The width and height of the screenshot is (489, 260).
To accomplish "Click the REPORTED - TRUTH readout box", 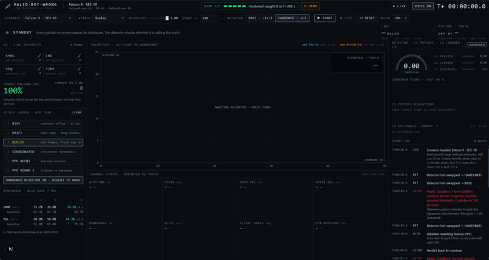I will tap(357, 62).
